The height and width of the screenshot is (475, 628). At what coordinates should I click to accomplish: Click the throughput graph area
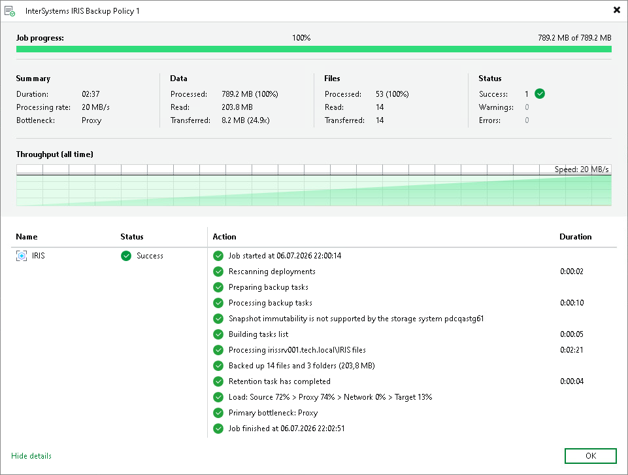pos(314,185)
